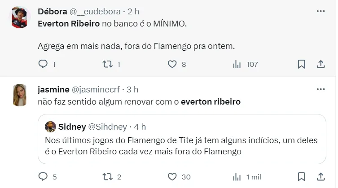Share Débora's tweet
Viewport: 338px width, 188px height.
point(321,64)
